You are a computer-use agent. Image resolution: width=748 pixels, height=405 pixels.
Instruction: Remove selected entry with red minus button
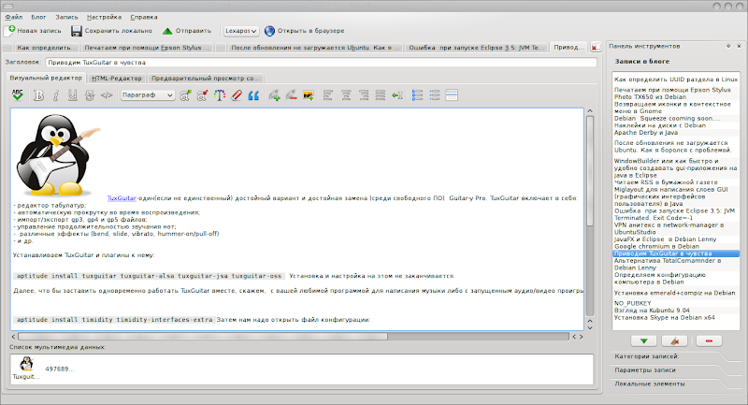(709, 340)
